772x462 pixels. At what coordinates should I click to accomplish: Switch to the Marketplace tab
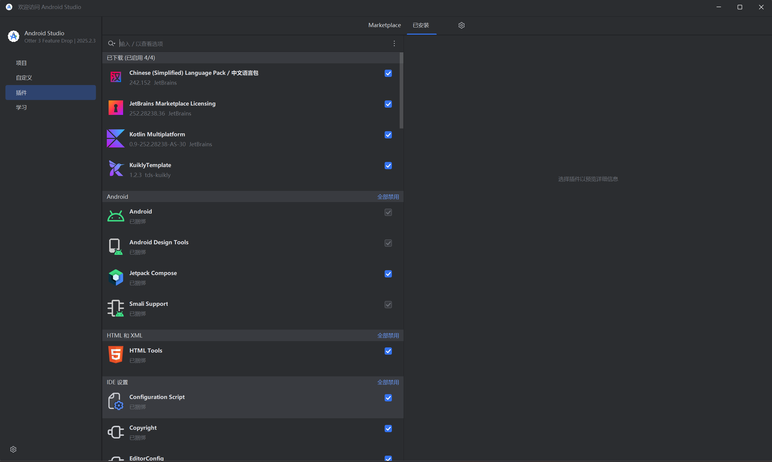click(384, 25)
